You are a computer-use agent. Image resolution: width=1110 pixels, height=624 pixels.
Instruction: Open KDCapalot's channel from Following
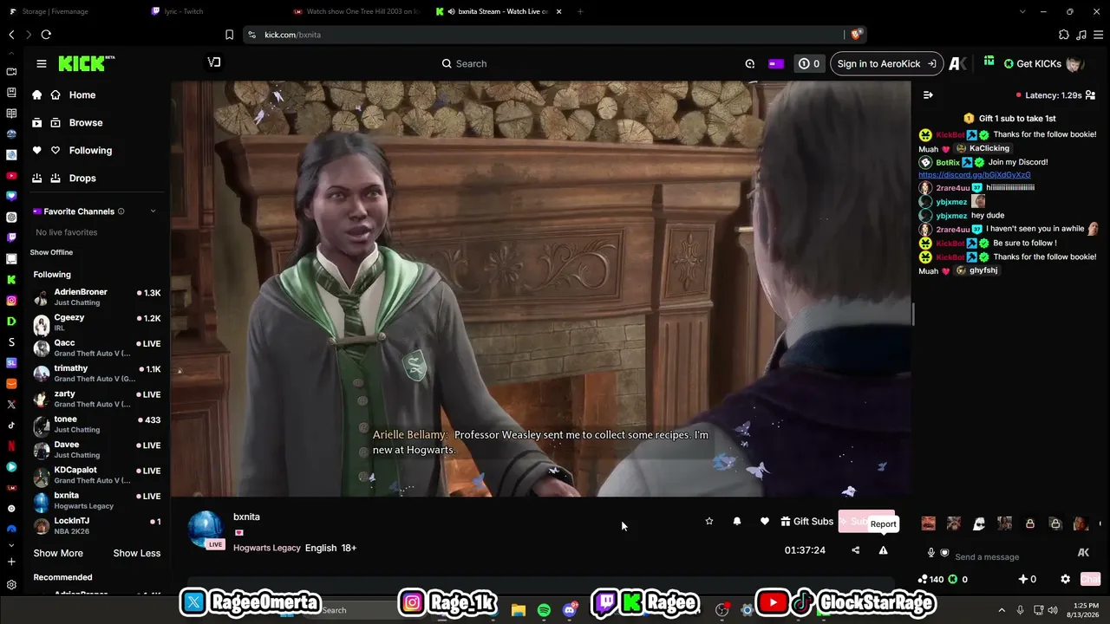(97, 475)
